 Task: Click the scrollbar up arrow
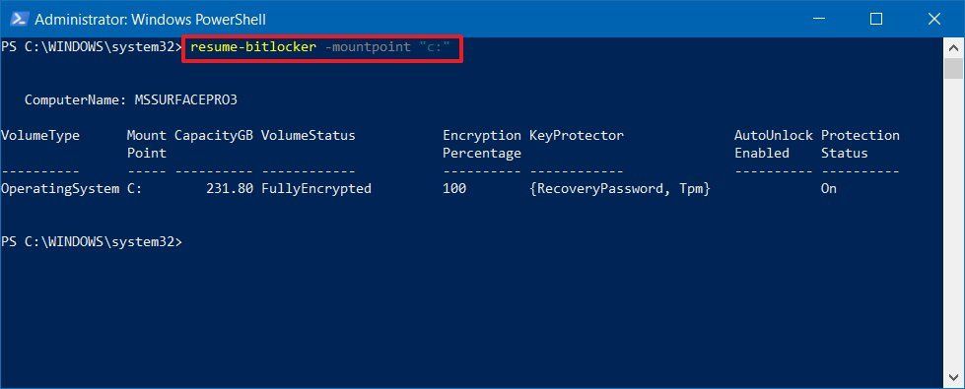[953, 48]
